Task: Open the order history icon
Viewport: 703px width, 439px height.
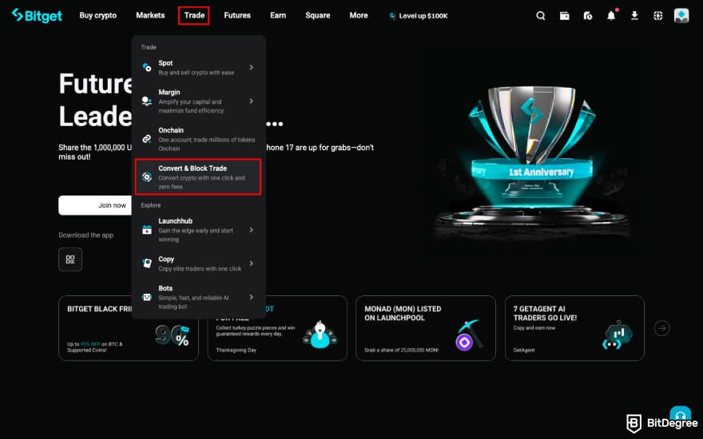Action: point(587,15)
